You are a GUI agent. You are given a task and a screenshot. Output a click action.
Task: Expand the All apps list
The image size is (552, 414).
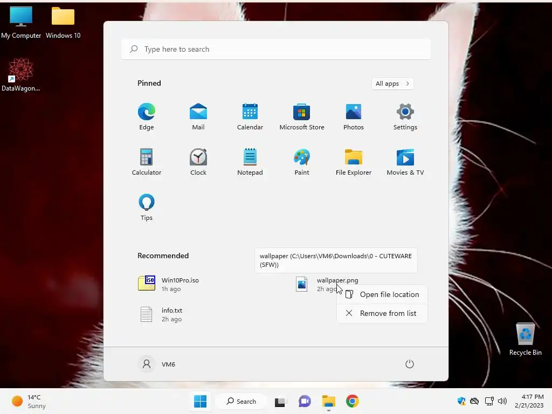[392, 84]
